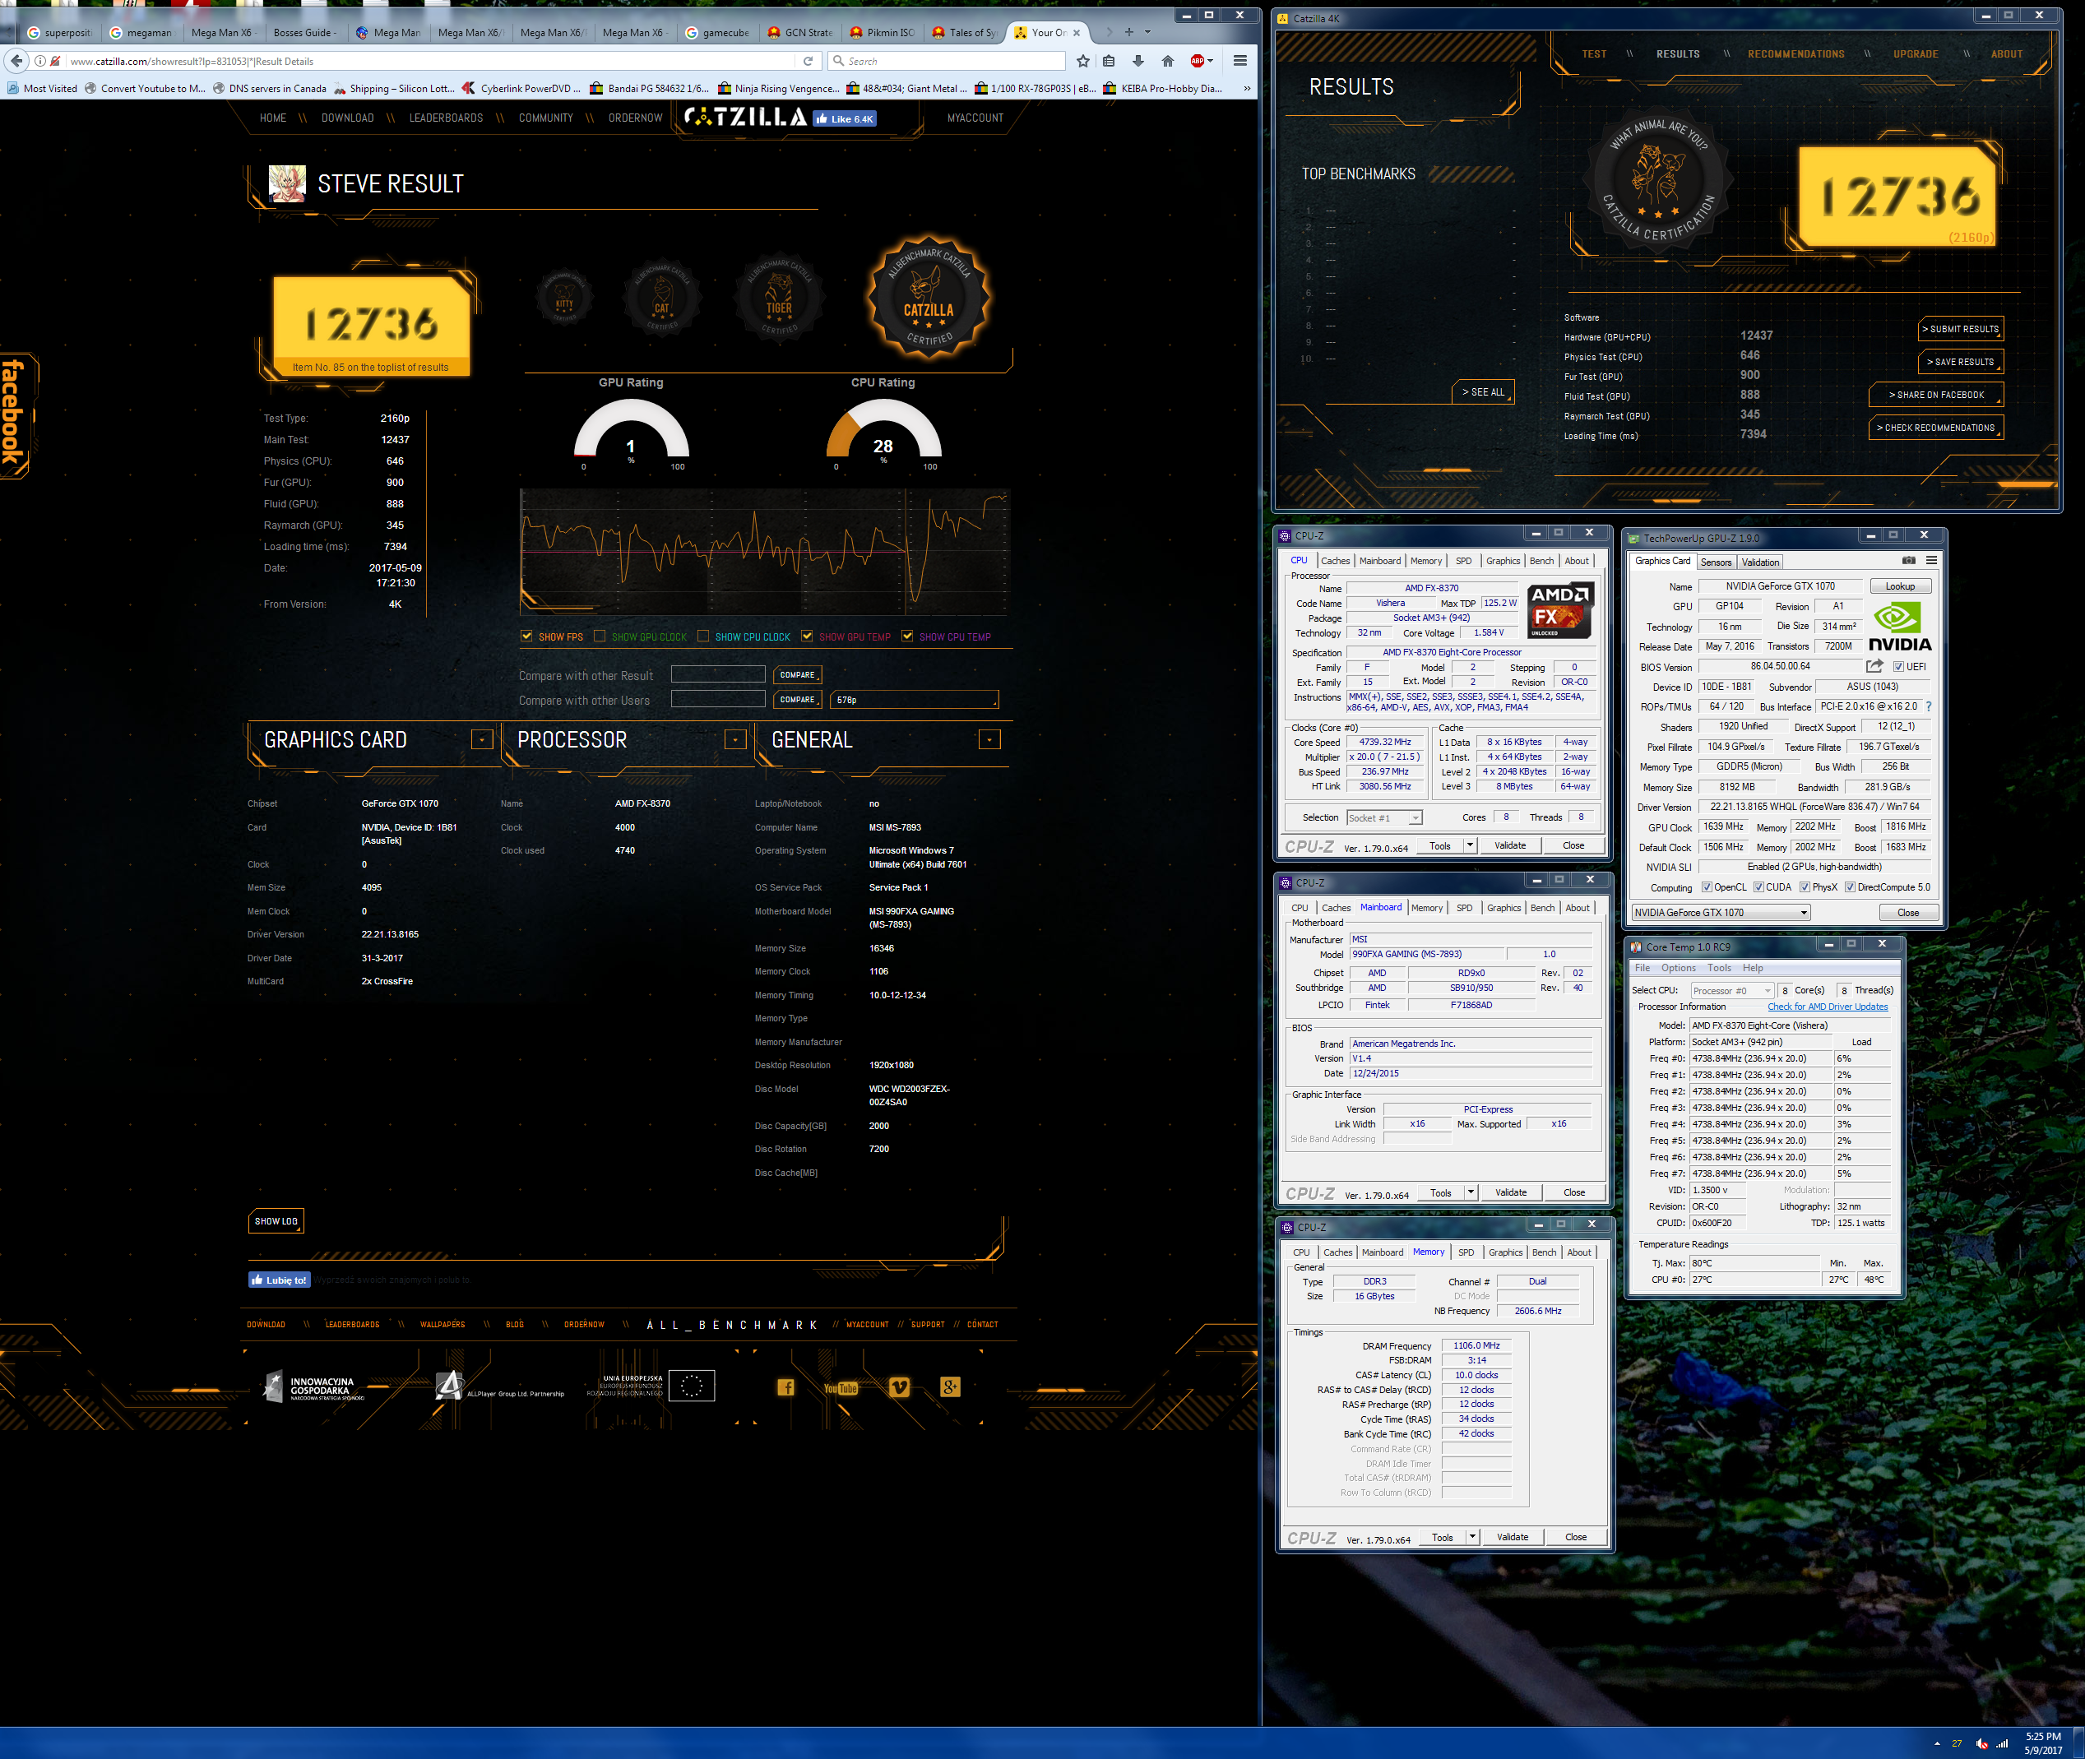Toggle SHOW FPS checkbox
2085x1759 pixels.
(x=526, y=636)
